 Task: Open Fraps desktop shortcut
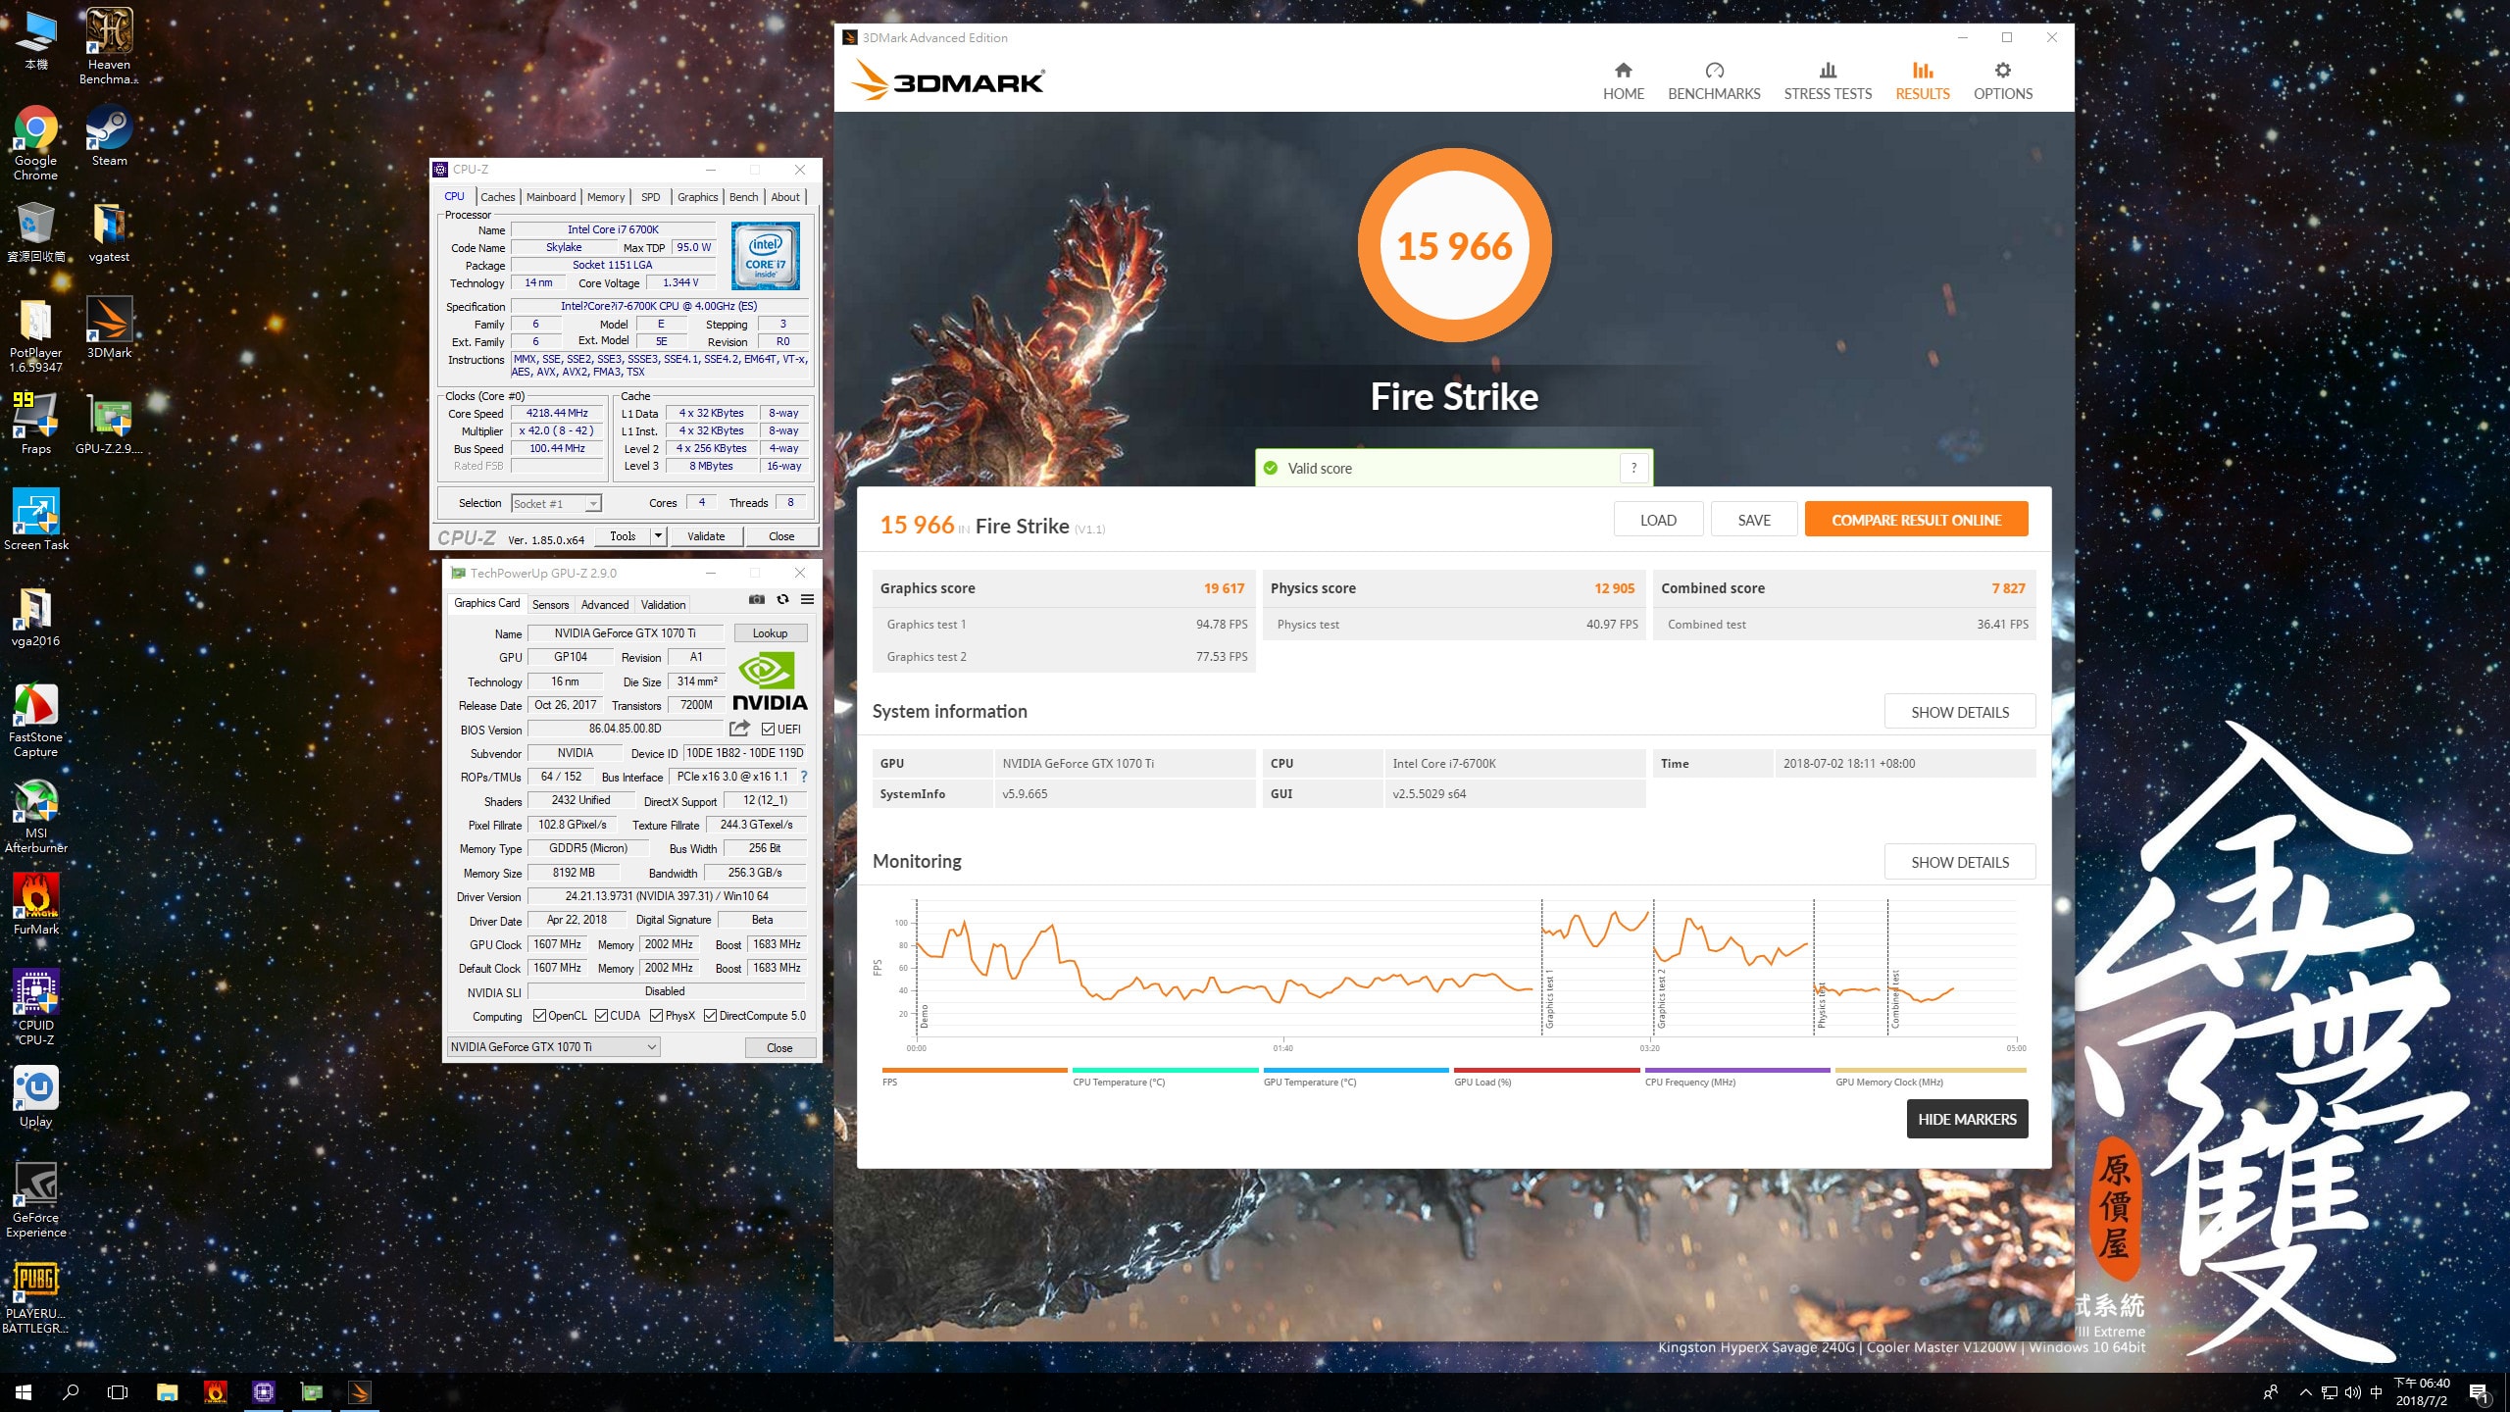coord(35,424)
